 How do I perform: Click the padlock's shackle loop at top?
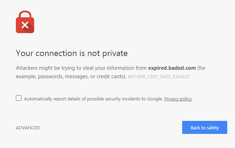point(25,14)
